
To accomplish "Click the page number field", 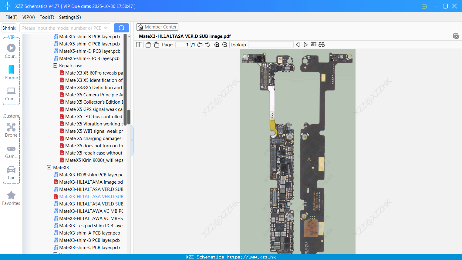I will coord(183,45).
